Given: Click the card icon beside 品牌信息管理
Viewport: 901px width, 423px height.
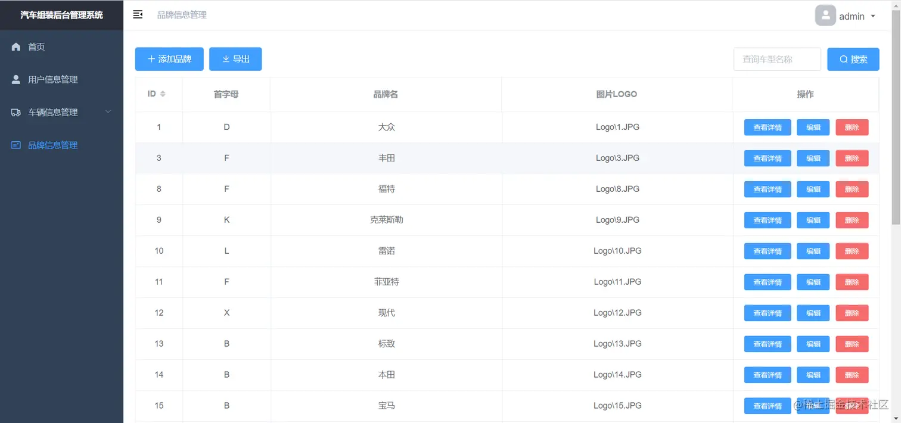Looking at the screenshot, I should pos(16,145).
